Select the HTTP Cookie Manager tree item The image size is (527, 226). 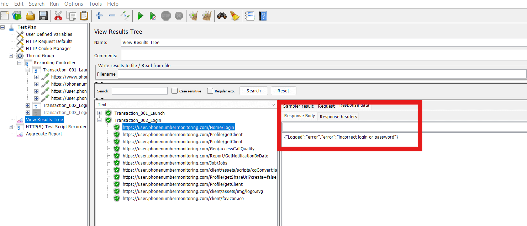click(48, 49)
